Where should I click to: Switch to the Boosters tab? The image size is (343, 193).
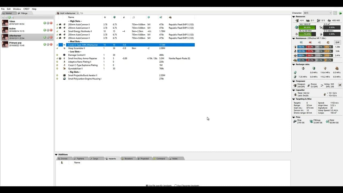pos(128,159)
